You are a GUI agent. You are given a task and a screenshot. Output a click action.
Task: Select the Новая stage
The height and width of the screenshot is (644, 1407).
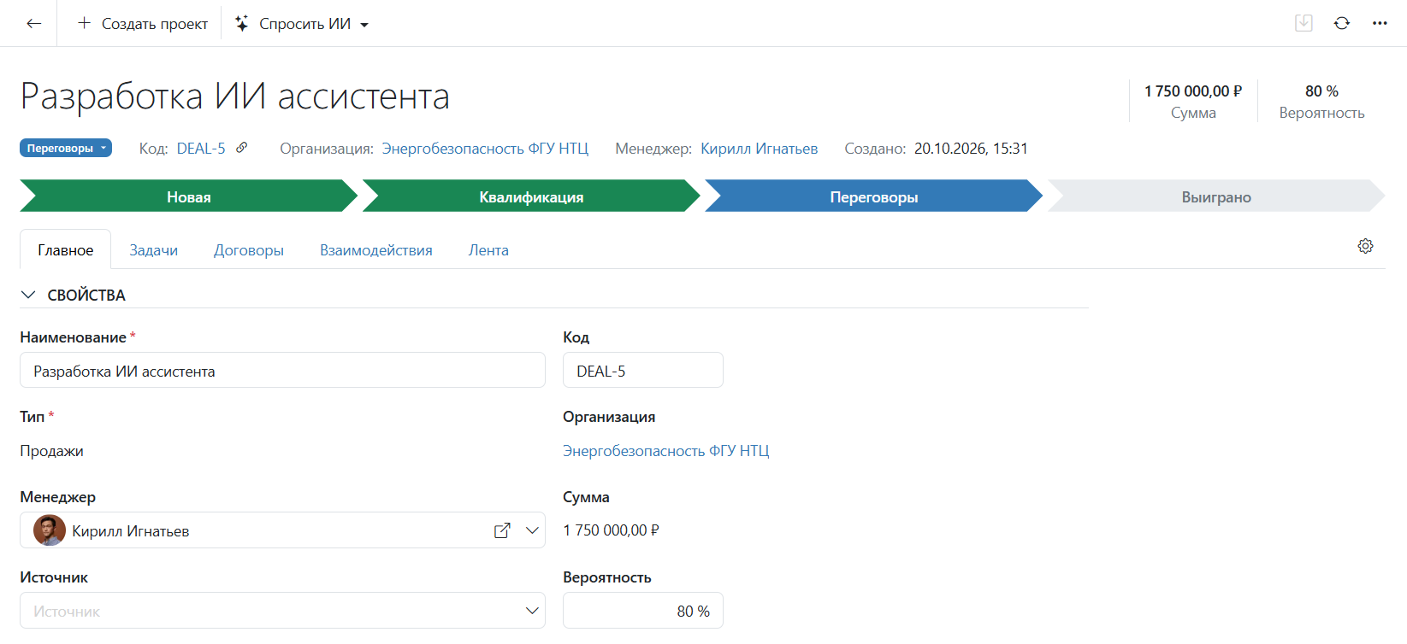tap(188, 196)
